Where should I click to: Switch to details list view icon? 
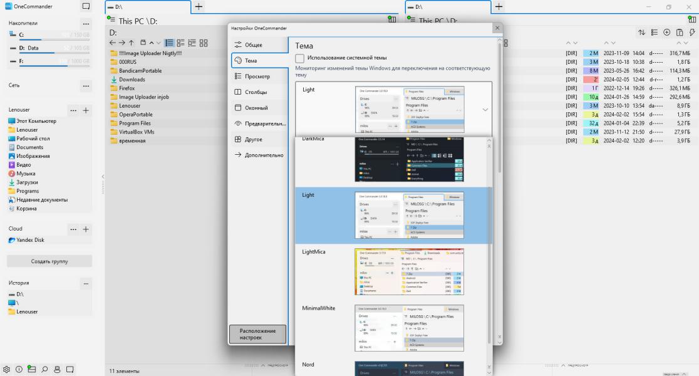pos(169,43)
